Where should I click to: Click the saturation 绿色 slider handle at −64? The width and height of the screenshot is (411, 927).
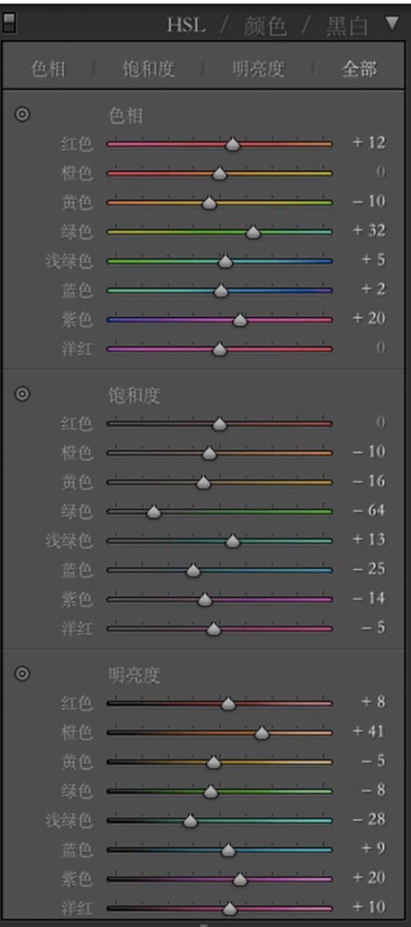(153, 512)
